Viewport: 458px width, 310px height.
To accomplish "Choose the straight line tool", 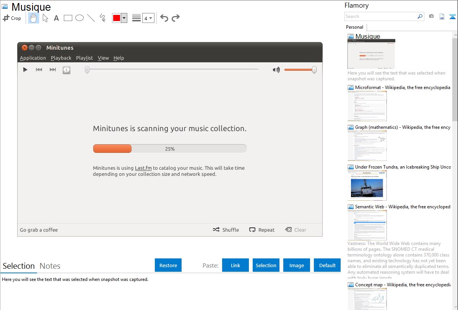I will pyautogui.click(x=91, y=18).
